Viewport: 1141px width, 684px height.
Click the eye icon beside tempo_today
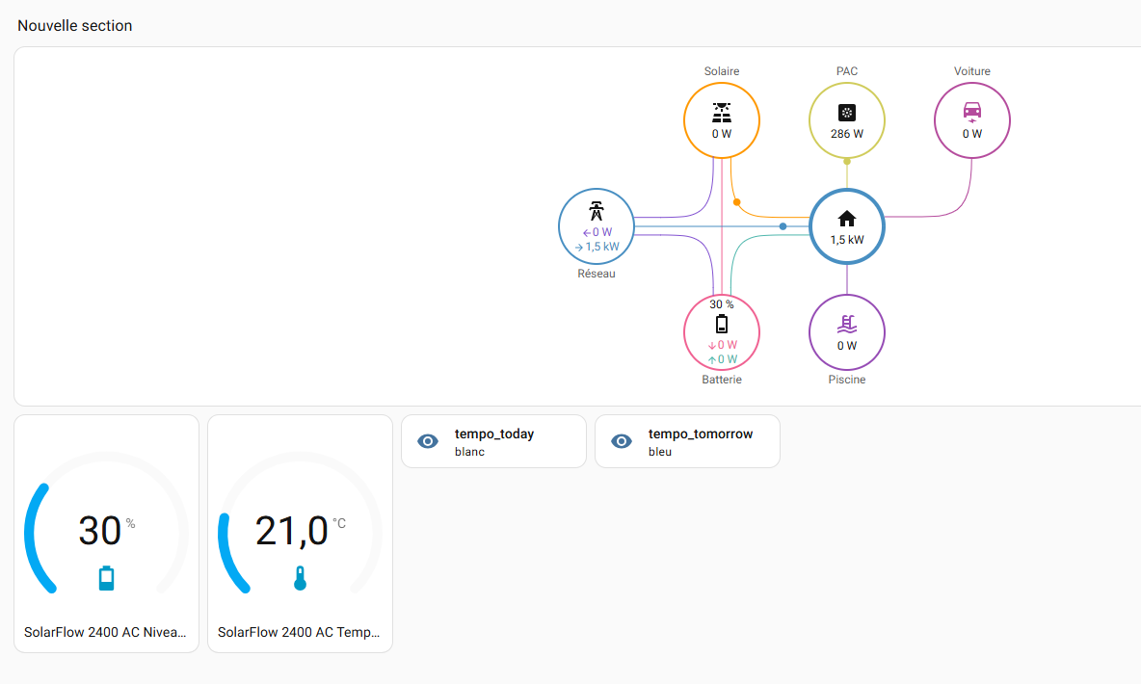click(x=428, y=441)
